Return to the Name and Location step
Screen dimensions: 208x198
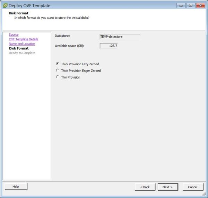pyautogui.click(x=22, y=44)
